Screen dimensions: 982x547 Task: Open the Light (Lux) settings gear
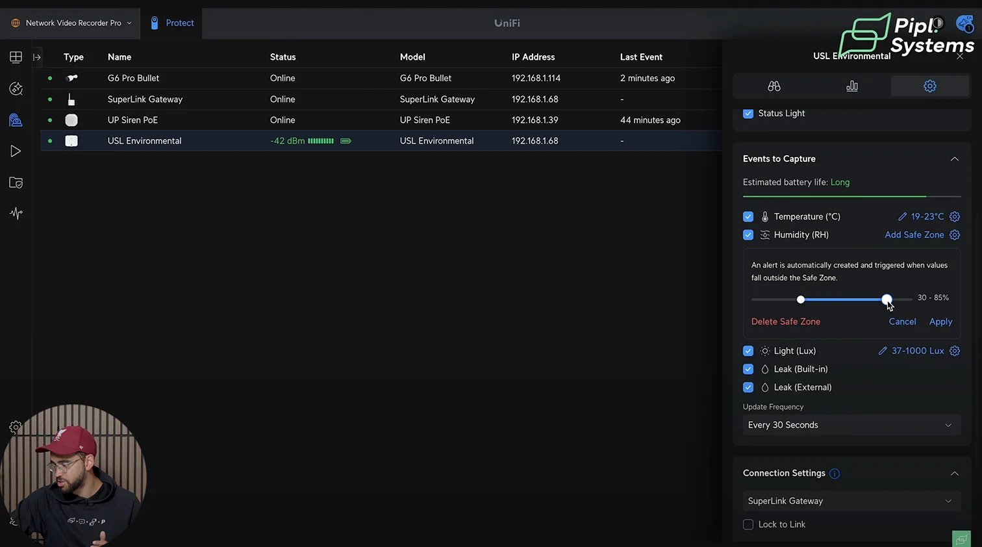pyautogui.click(x=955, y=351)
